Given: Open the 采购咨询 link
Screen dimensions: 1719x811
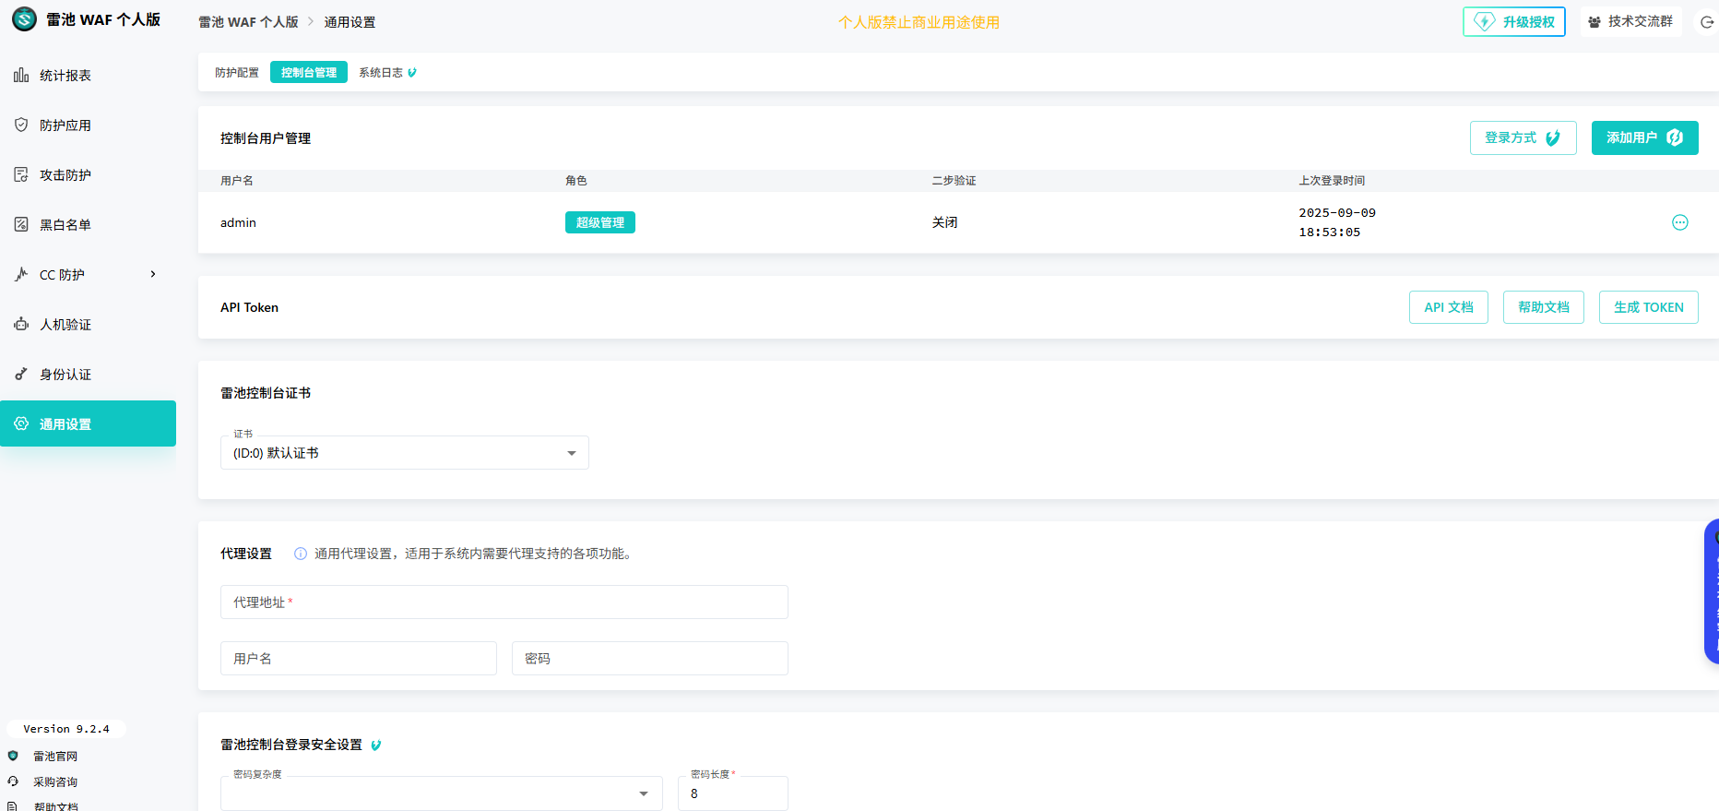Looking at the screenshot, I should (55, 781).
